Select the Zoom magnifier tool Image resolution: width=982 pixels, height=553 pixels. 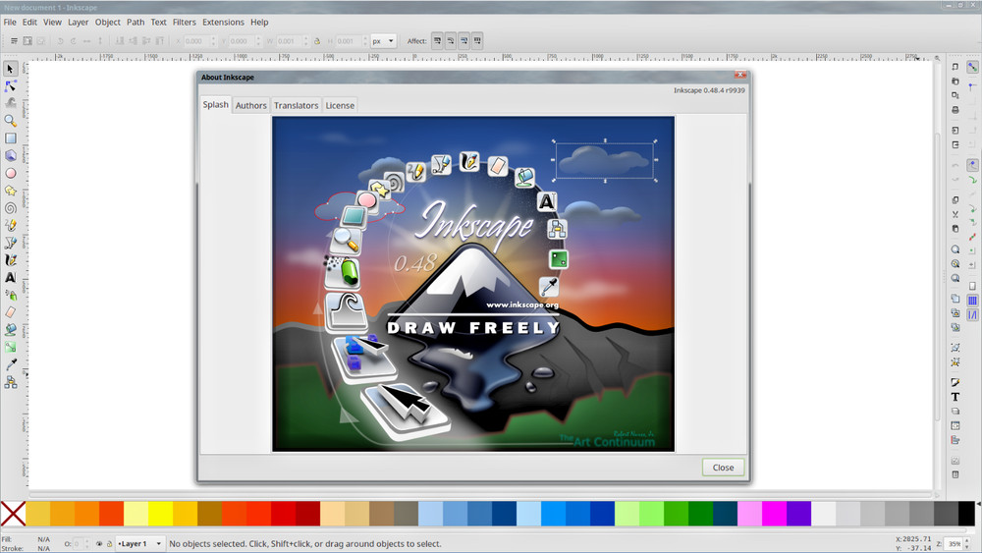click(x=10, y=120)
